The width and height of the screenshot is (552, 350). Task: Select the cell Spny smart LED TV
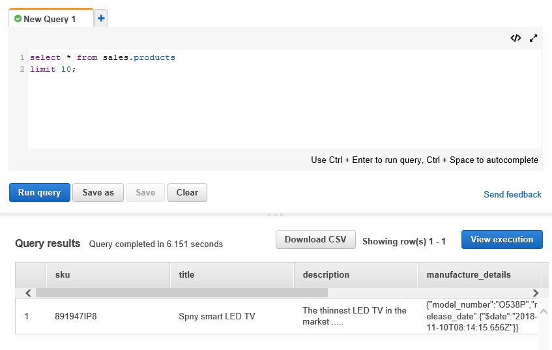click(x=217, y=316)
